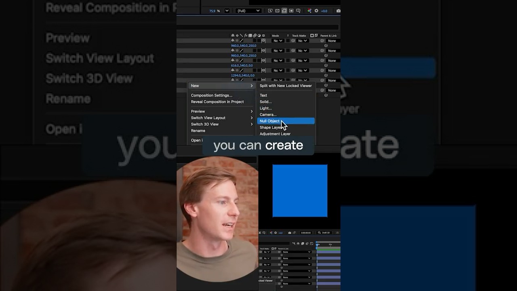Open parent None dropdown on top layer row
This screenshot has height=291, width=517.
click(333, 41)
